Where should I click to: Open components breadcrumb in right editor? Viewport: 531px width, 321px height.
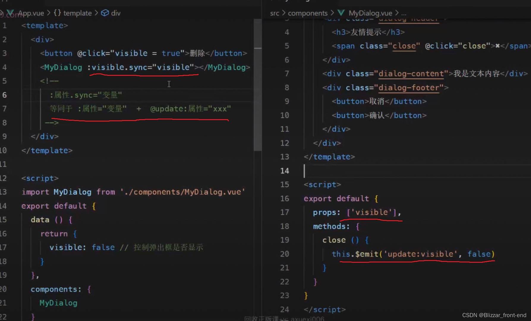point(308,13)
